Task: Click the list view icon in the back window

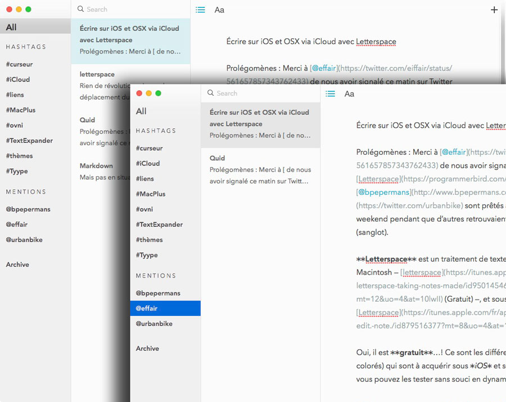Action: tap(200, 10)
